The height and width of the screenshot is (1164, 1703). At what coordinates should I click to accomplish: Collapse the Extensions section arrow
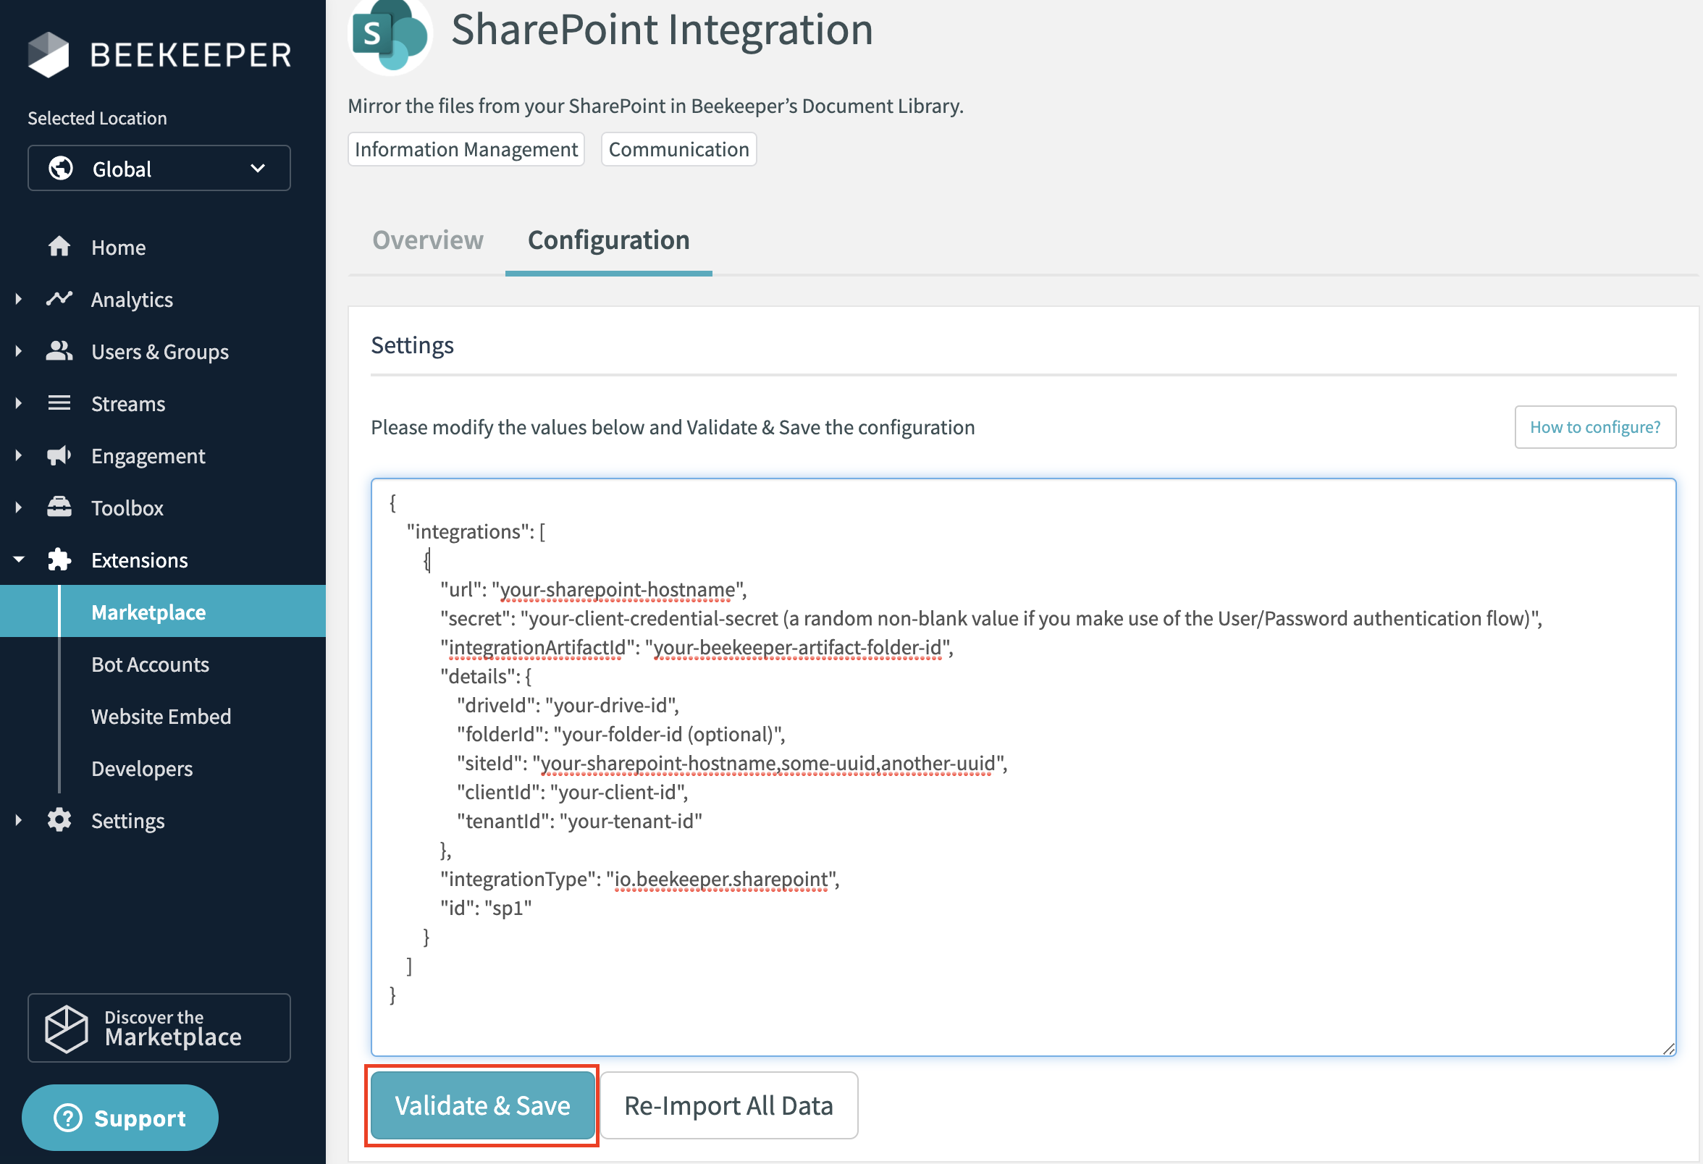coord(18,560)
